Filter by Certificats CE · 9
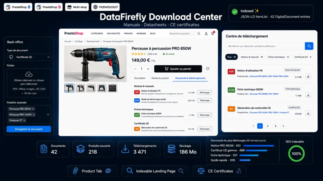This screenshot has width=323, height=181. (302, 57)
